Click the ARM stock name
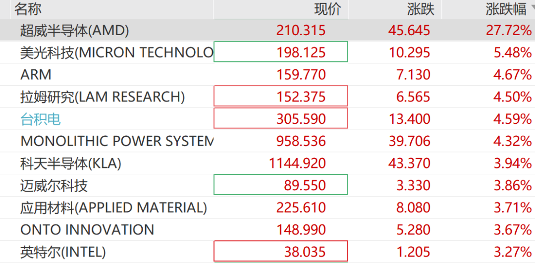Viewport: 535px width, 263px height. tap(36, 75)
